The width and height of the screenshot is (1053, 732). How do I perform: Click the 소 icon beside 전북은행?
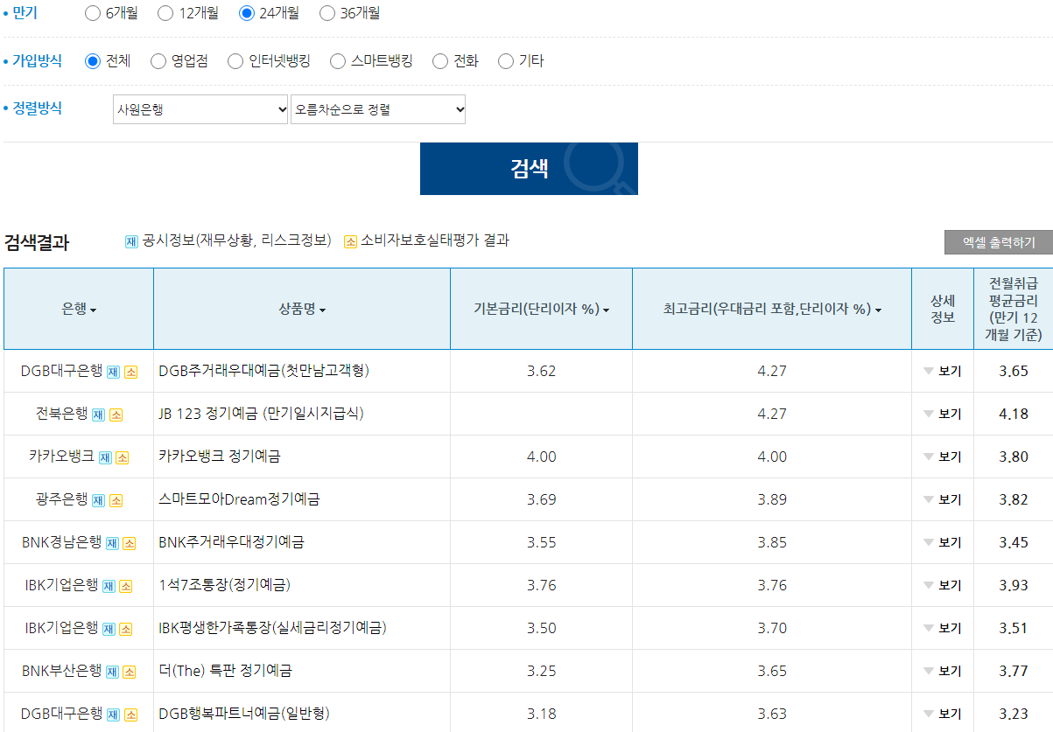116,415
